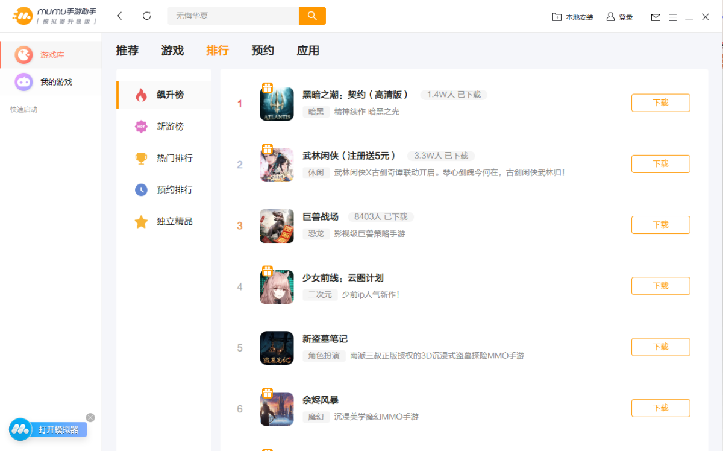Open the 游戏库 sidebar icon

point(23,54)
